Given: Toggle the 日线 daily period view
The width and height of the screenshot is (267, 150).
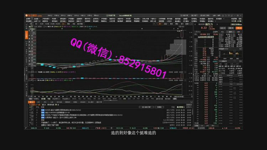Looking at the screenshot, I should click(63, 24).
